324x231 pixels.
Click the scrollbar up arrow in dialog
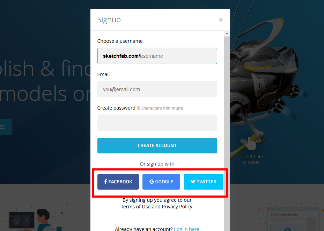pyautogui.click(x=227, y=33)
